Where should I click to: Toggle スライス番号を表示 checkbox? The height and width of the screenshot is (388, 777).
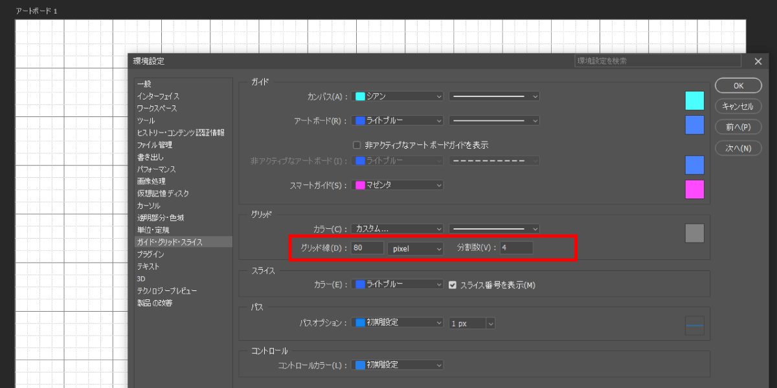click(453, 285)
